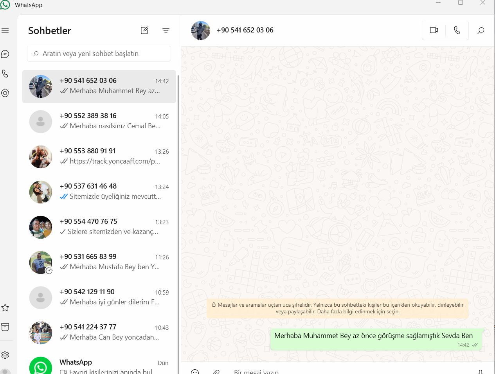The width and height of the screenshot is (495, 374).
Task: Open the hamburger navigation menu
Action: click(5, 31)
